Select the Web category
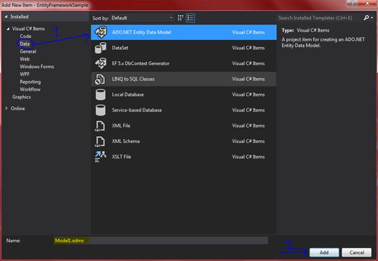The height and width of the screenshot is (261, 378). tap(24, 59)
